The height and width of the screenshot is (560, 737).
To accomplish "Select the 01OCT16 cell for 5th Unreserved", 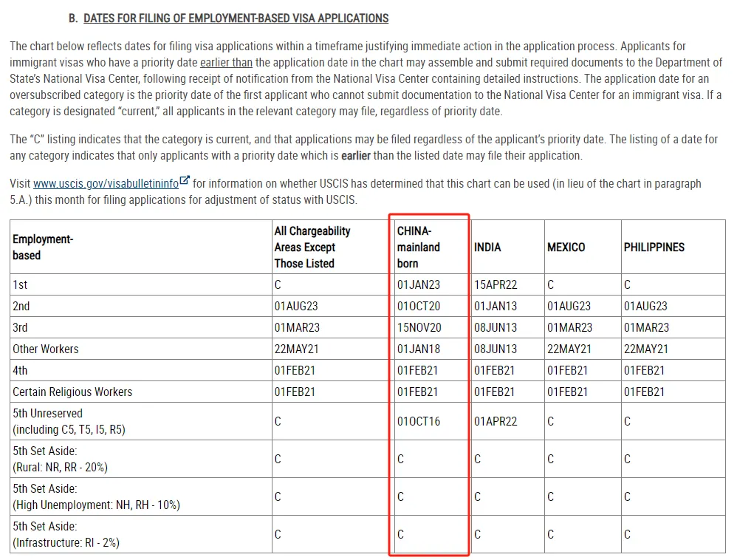I will tap(419, 421).
